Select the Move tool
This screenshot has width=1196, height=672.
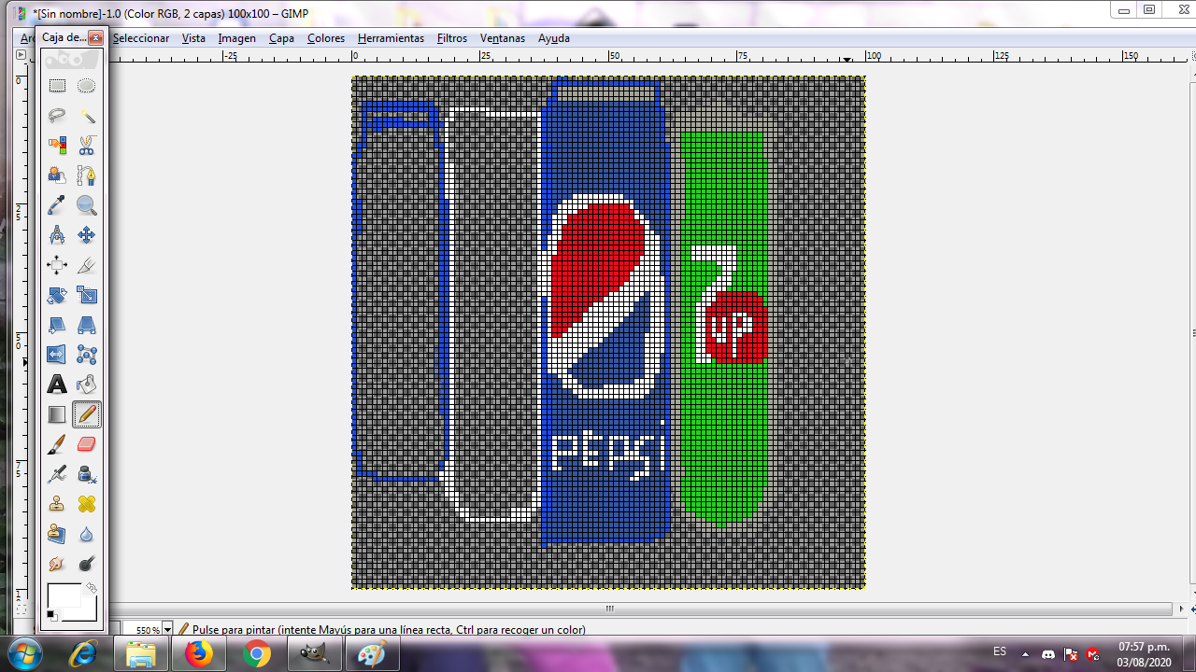[87, 235]
